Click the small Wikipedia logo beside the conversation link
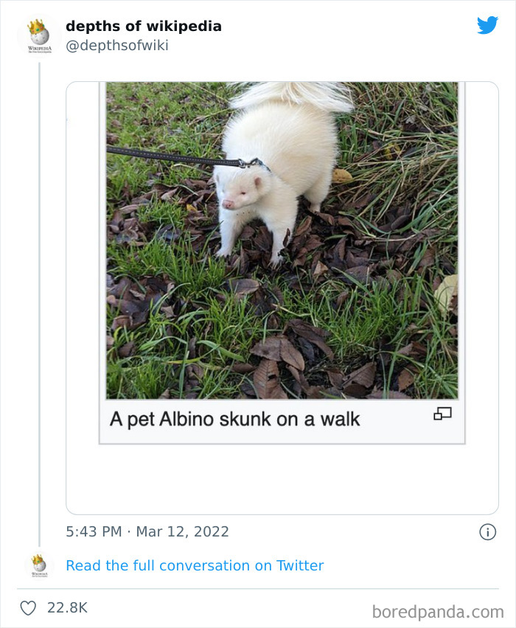Viewport: 516px width, 628px height. point(38,565)
